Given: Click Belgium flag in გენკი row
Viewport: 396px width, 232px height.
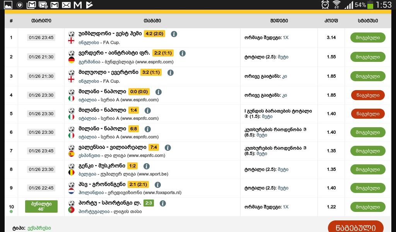Looking at the screenshot, I should point(72,173).
